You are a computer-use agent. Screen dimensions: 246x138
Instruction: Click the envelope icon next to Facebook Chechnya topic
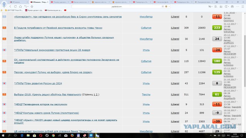point(4,28)
